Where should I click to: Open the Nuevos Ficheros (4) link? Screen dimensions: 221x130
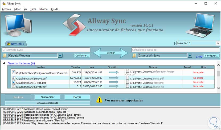point(21,63)
